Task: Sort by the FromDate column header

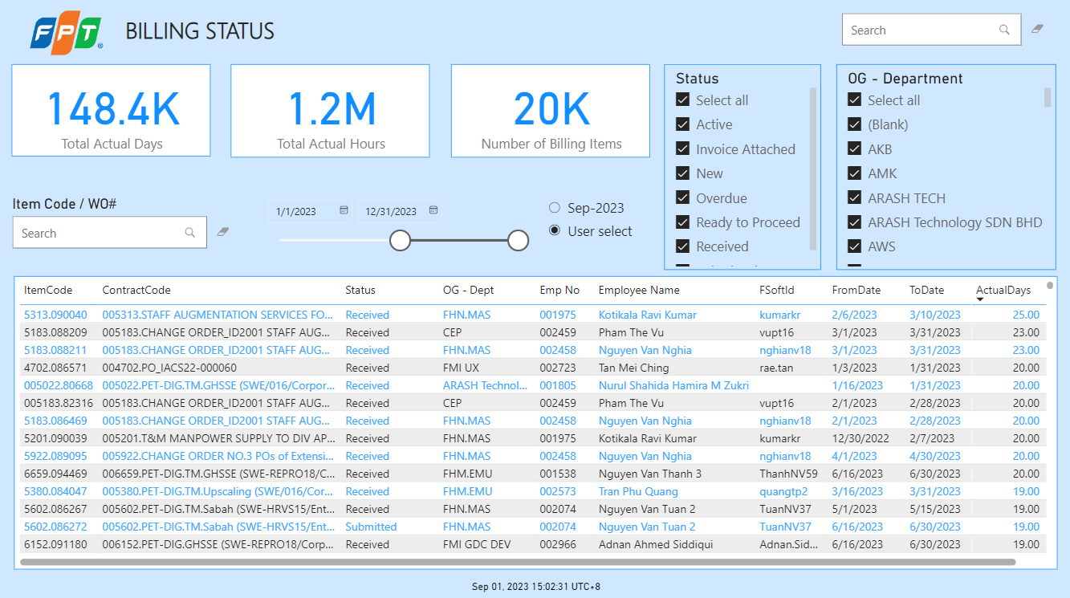Action: pos(856,290)
